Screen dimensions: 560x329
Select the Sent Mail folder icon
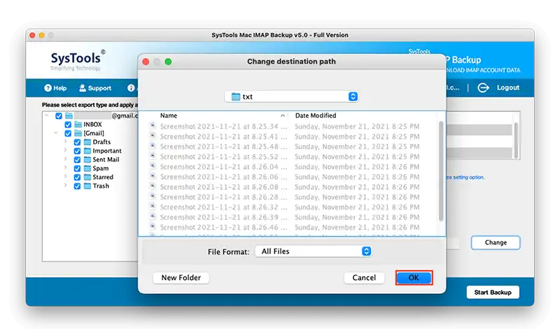(x=87, y=160)
